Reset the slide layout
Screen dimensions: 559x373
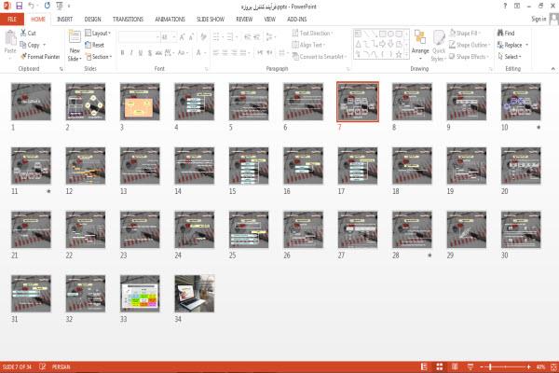95,45
